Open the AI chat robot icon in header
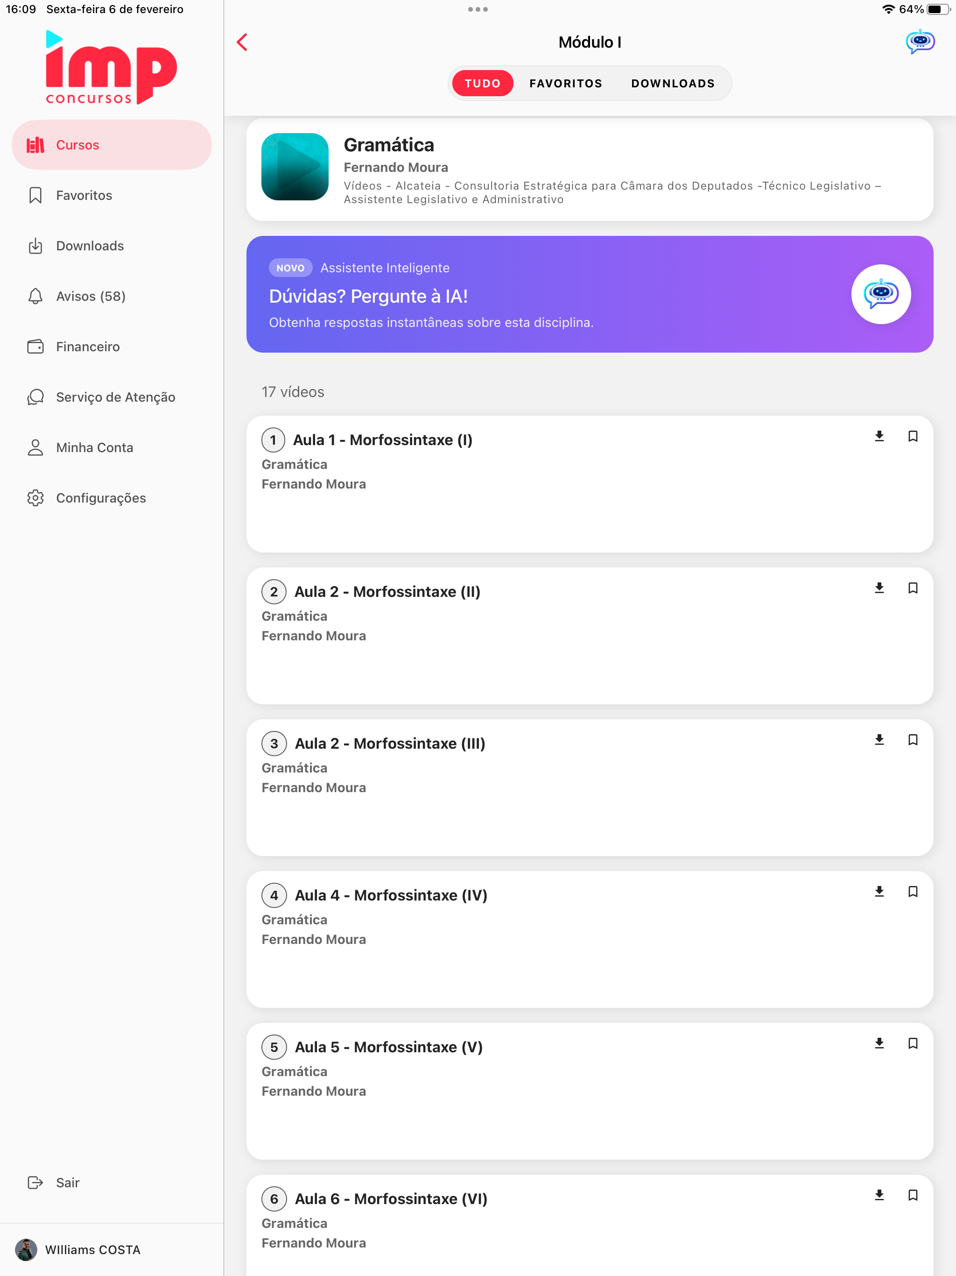This screenshot has width=956, height=1276. click(x=920, y=42)
